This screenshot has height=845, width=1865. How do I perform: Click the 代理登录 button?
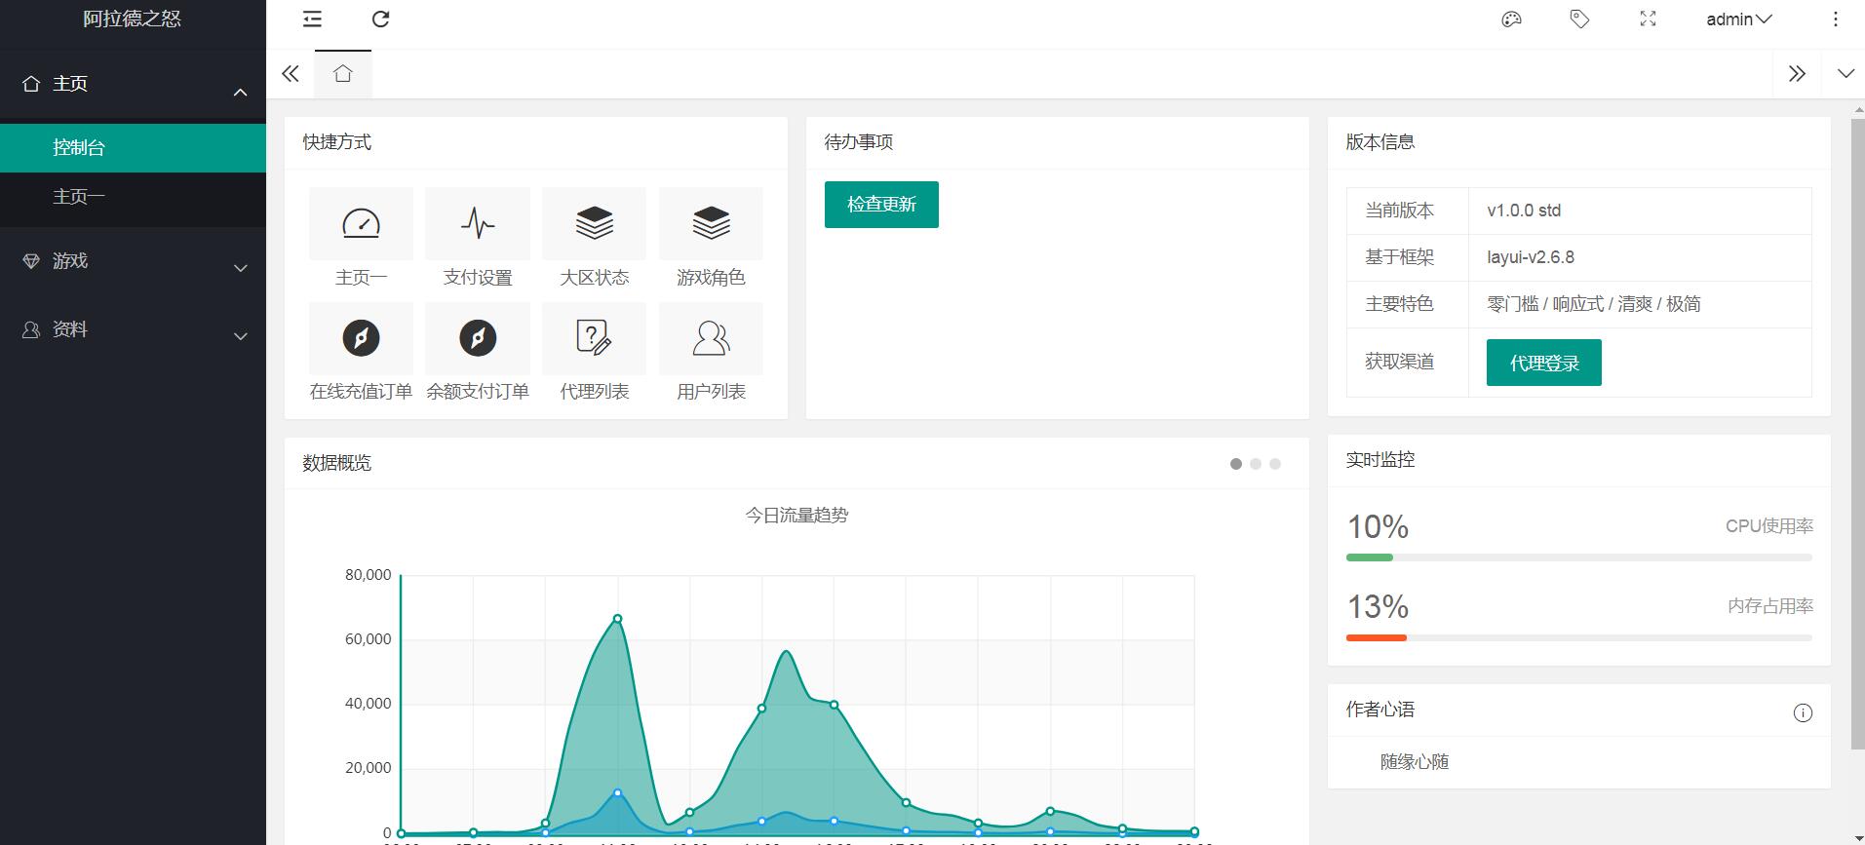coord(1543,363)
